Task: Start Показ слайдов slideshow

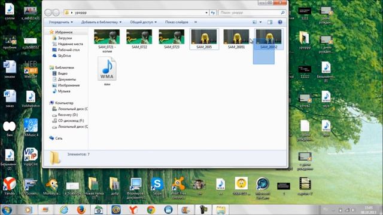Action: (177, 22)
